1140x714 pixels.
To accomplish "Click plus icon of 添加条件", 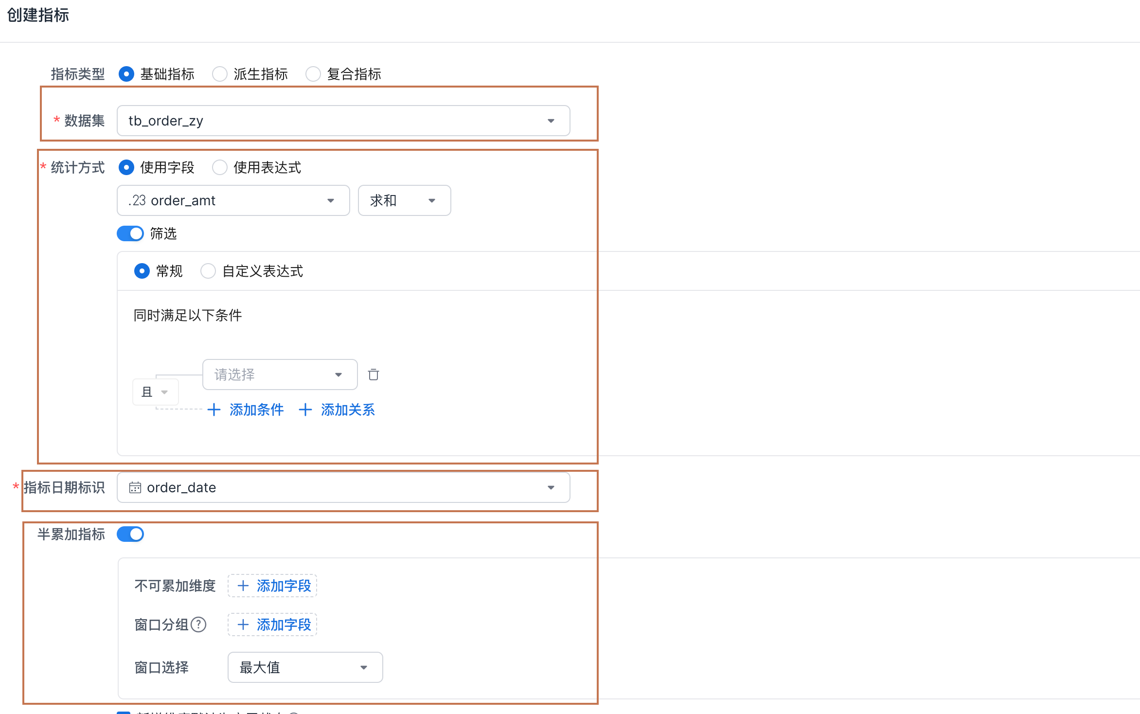I will (214, 410).
